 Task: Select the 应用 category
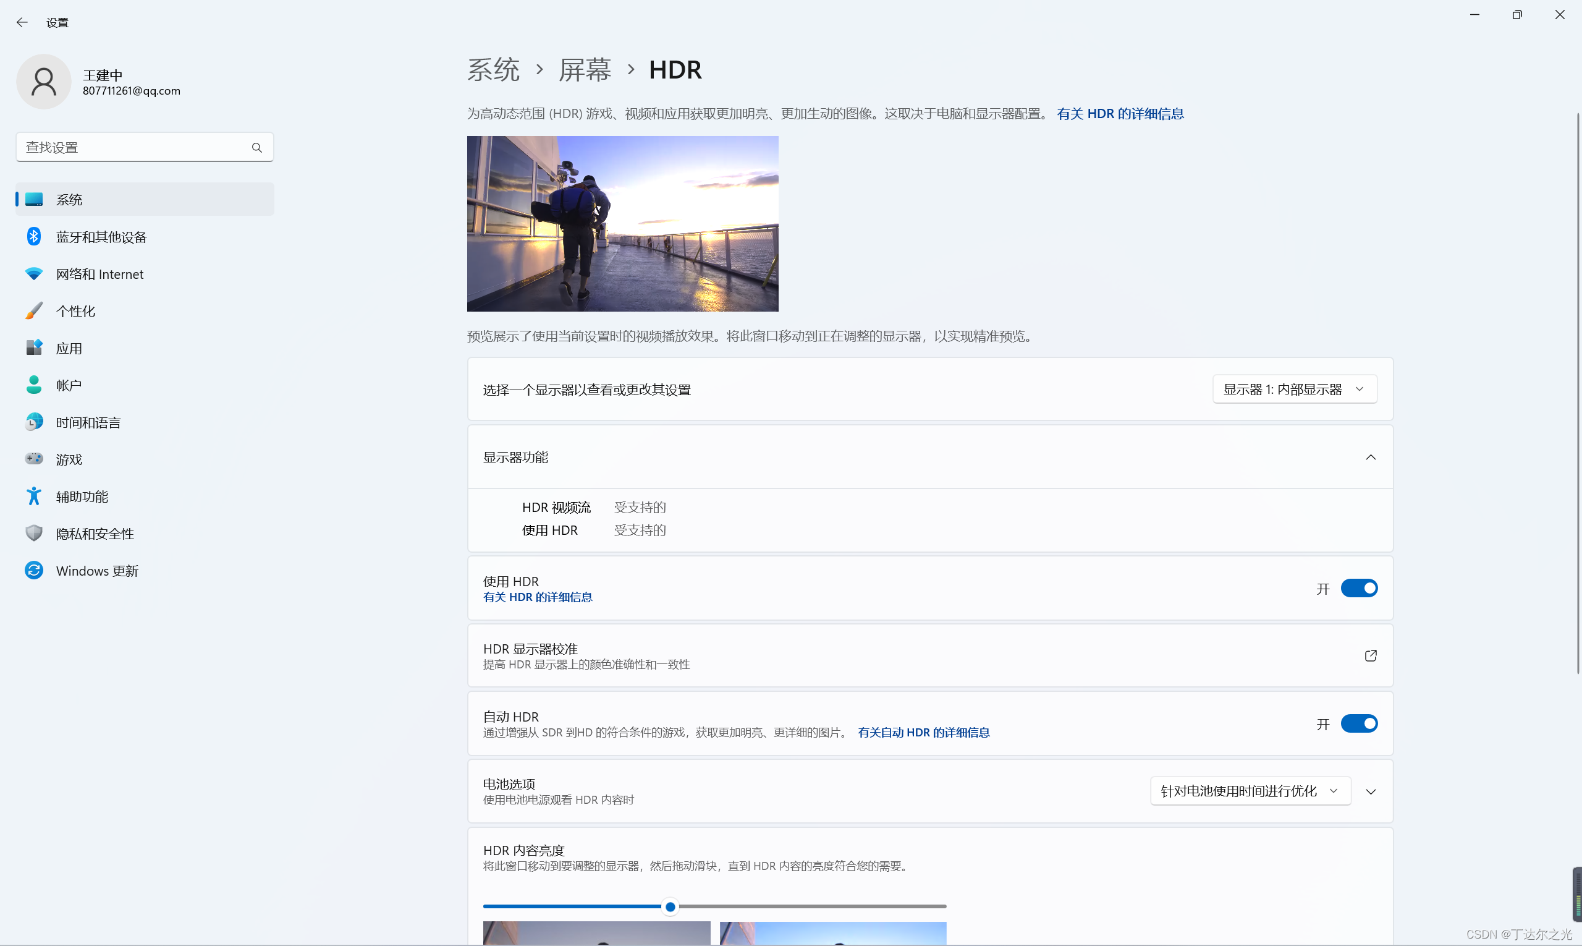[x=145, y=348]
